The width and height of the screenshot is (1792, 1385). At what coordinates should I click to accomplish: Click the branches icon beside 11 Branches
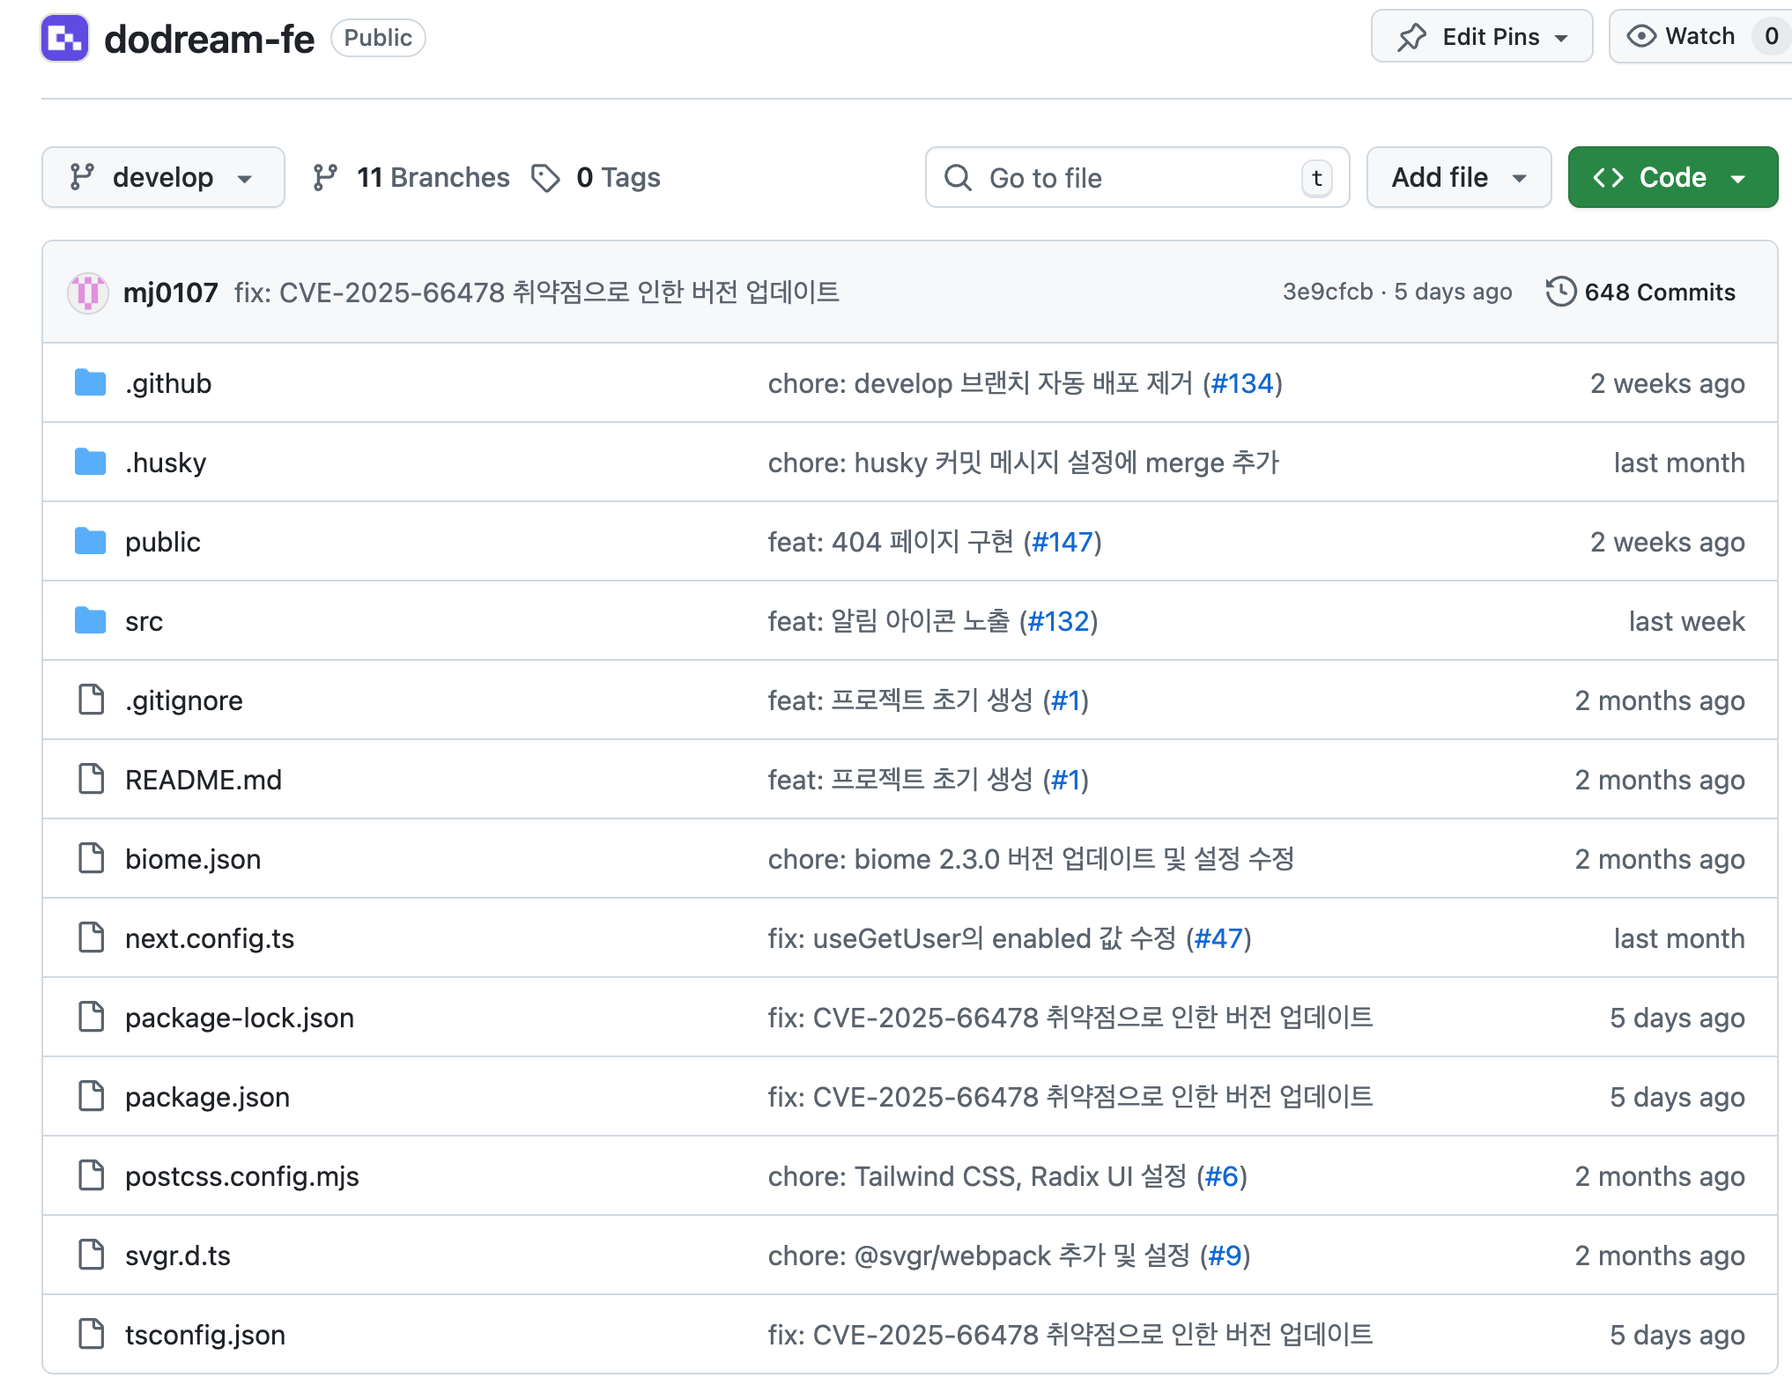(x=325, y=178)
